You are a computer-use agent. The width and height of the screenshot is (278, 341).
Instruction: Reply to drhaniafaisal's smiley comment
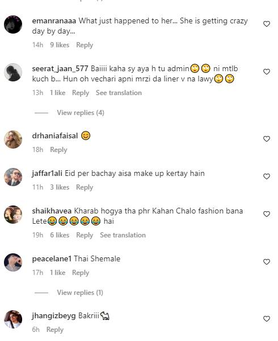pyautogui.click(x=58, y=150)
